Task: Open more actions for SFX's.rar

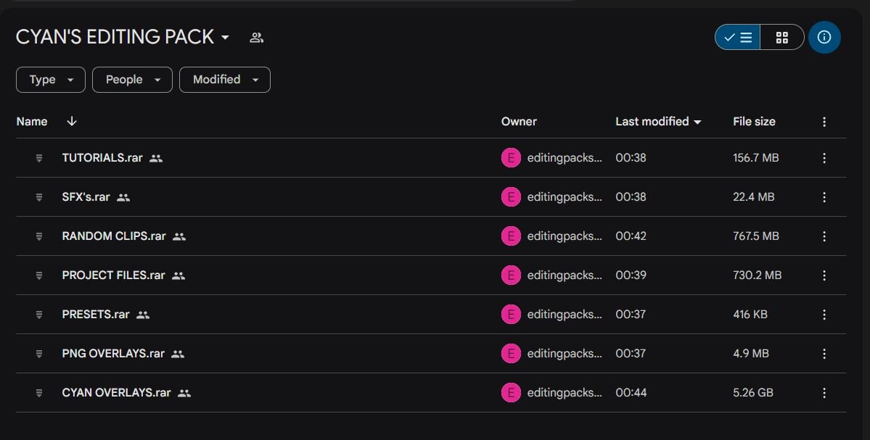Action: [824, 197]
